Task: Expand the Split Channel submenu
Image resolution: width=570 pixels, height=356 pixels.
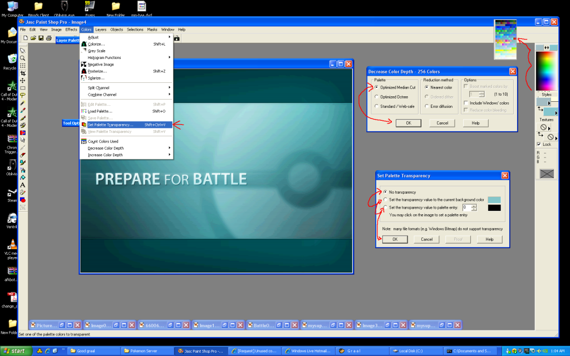Action: click(x=126, y=87)
